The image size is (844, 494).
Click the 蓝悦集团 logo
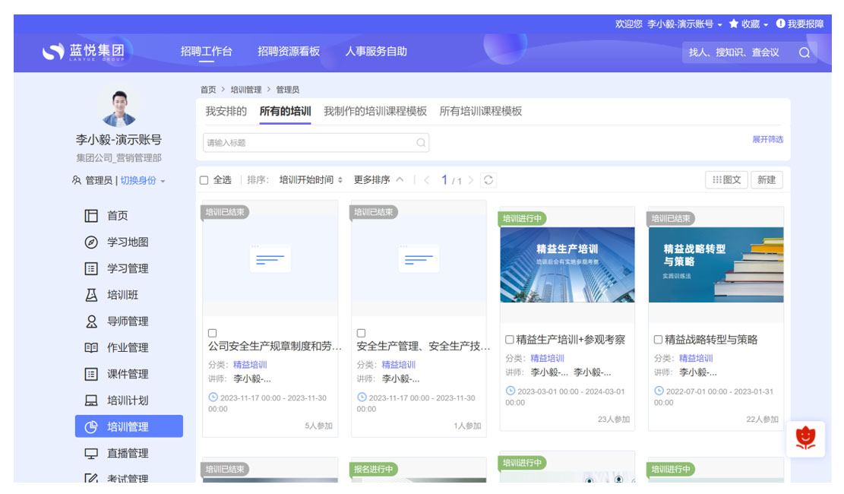[x=84, y=52]
